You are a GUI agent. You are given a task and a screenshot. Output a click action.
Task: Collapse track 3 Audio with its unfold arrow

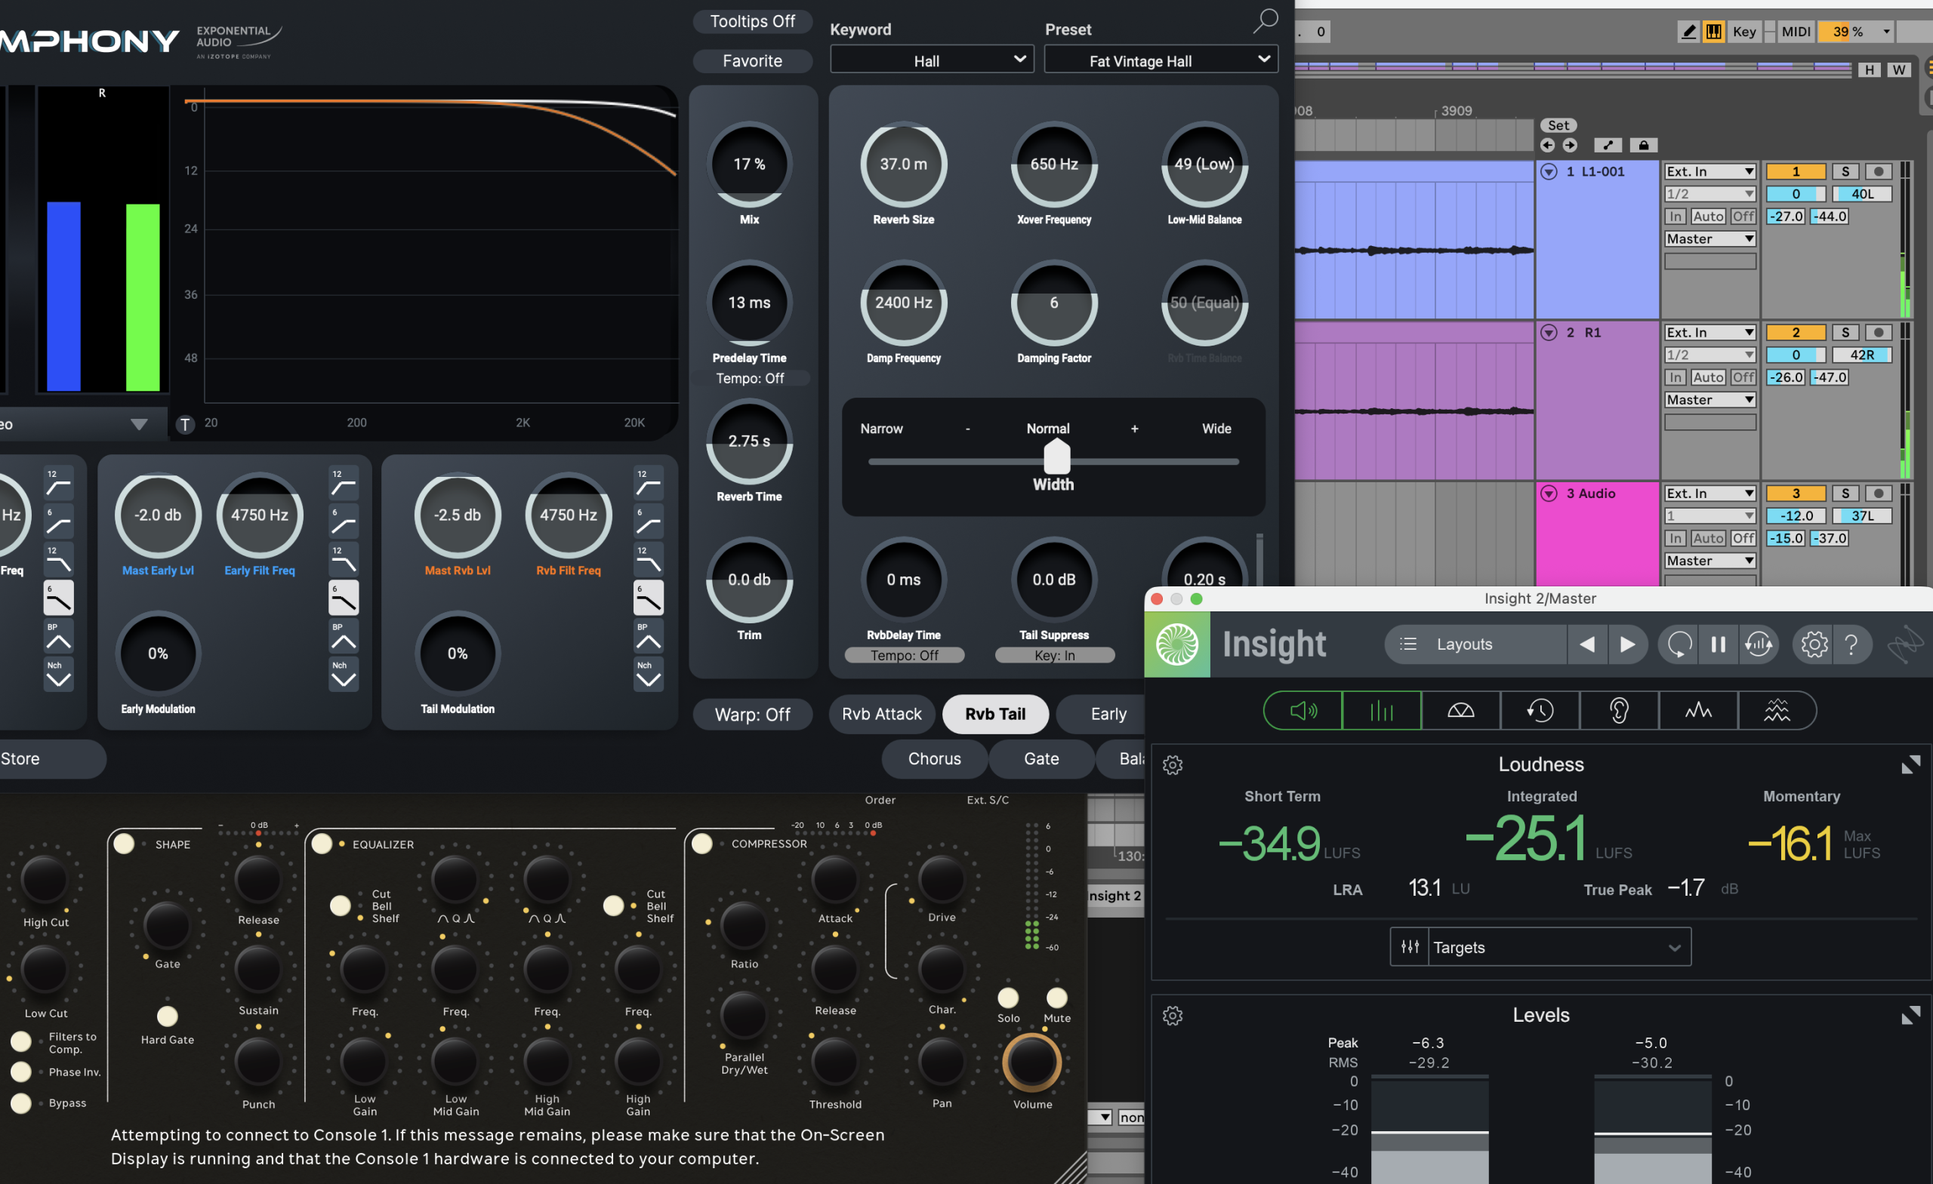[x=1549, y=494]
